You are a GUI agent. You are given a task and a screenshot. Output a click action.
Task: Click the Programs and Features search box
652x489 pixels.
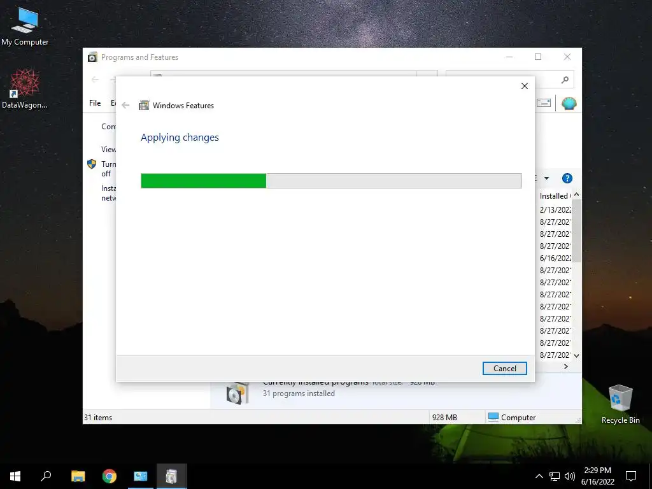509,80
